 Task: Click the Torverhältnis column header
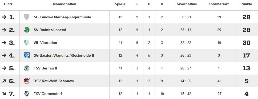[x=186, y=4]
